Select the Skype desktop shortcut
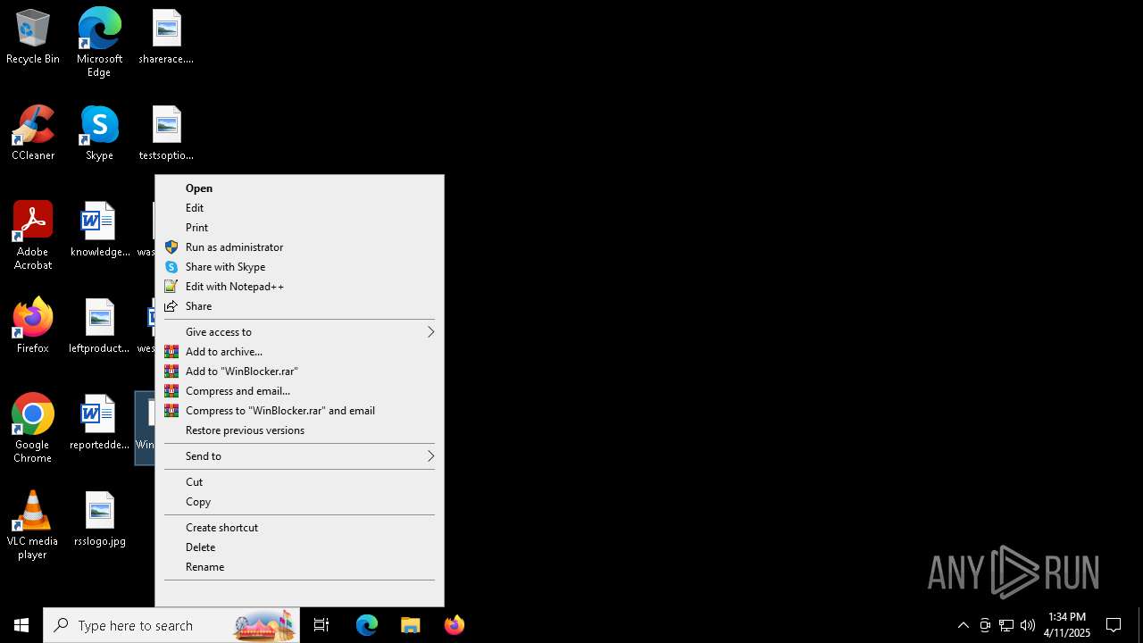The width and height of the screenshot is (1143, 643). [x=99, y=134]
